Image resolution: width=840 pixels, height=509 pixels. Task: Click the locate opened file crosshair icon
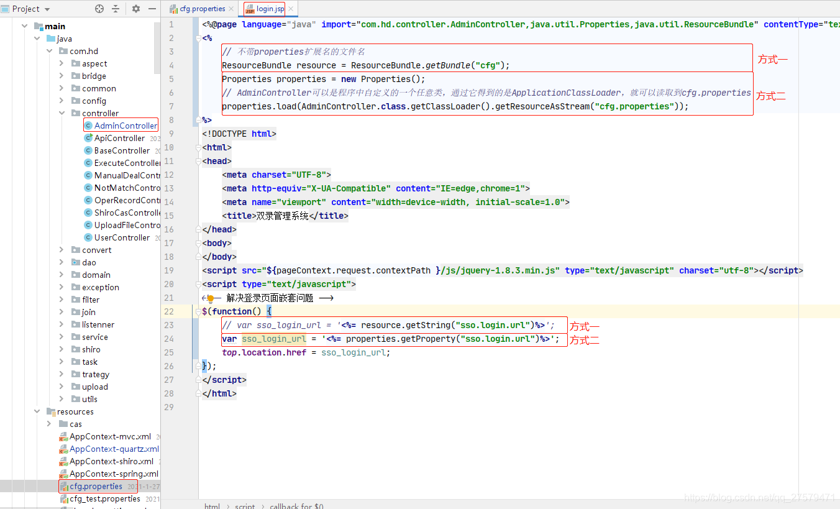coord(99,9)
